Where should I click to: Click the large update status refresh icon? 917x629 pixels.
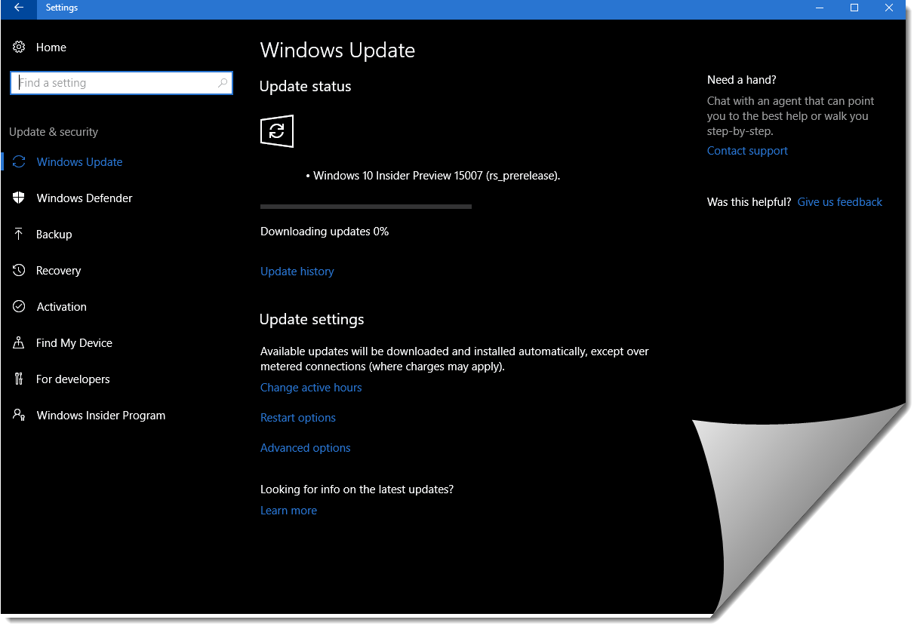[277, 131]
